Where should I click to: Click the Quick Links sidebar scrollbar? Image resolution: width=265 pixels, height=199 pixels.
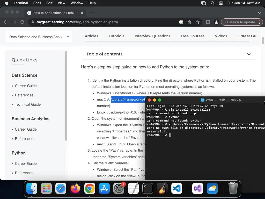point(66,96)
